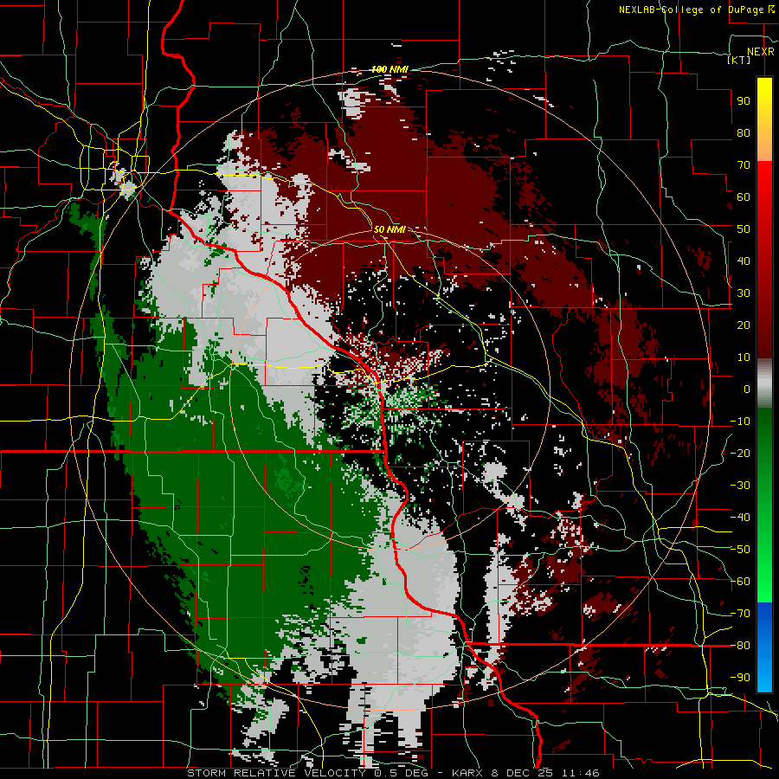
Task: Select the 90 value on the velocity scale
Action: 744,101
